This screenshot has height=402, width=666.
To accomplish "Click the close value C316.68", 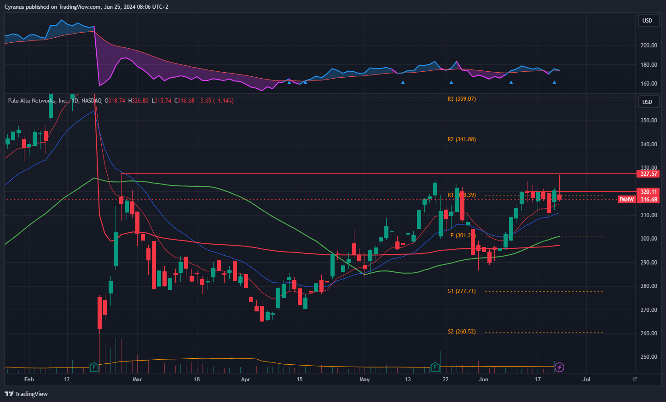I will click(185, 101).
